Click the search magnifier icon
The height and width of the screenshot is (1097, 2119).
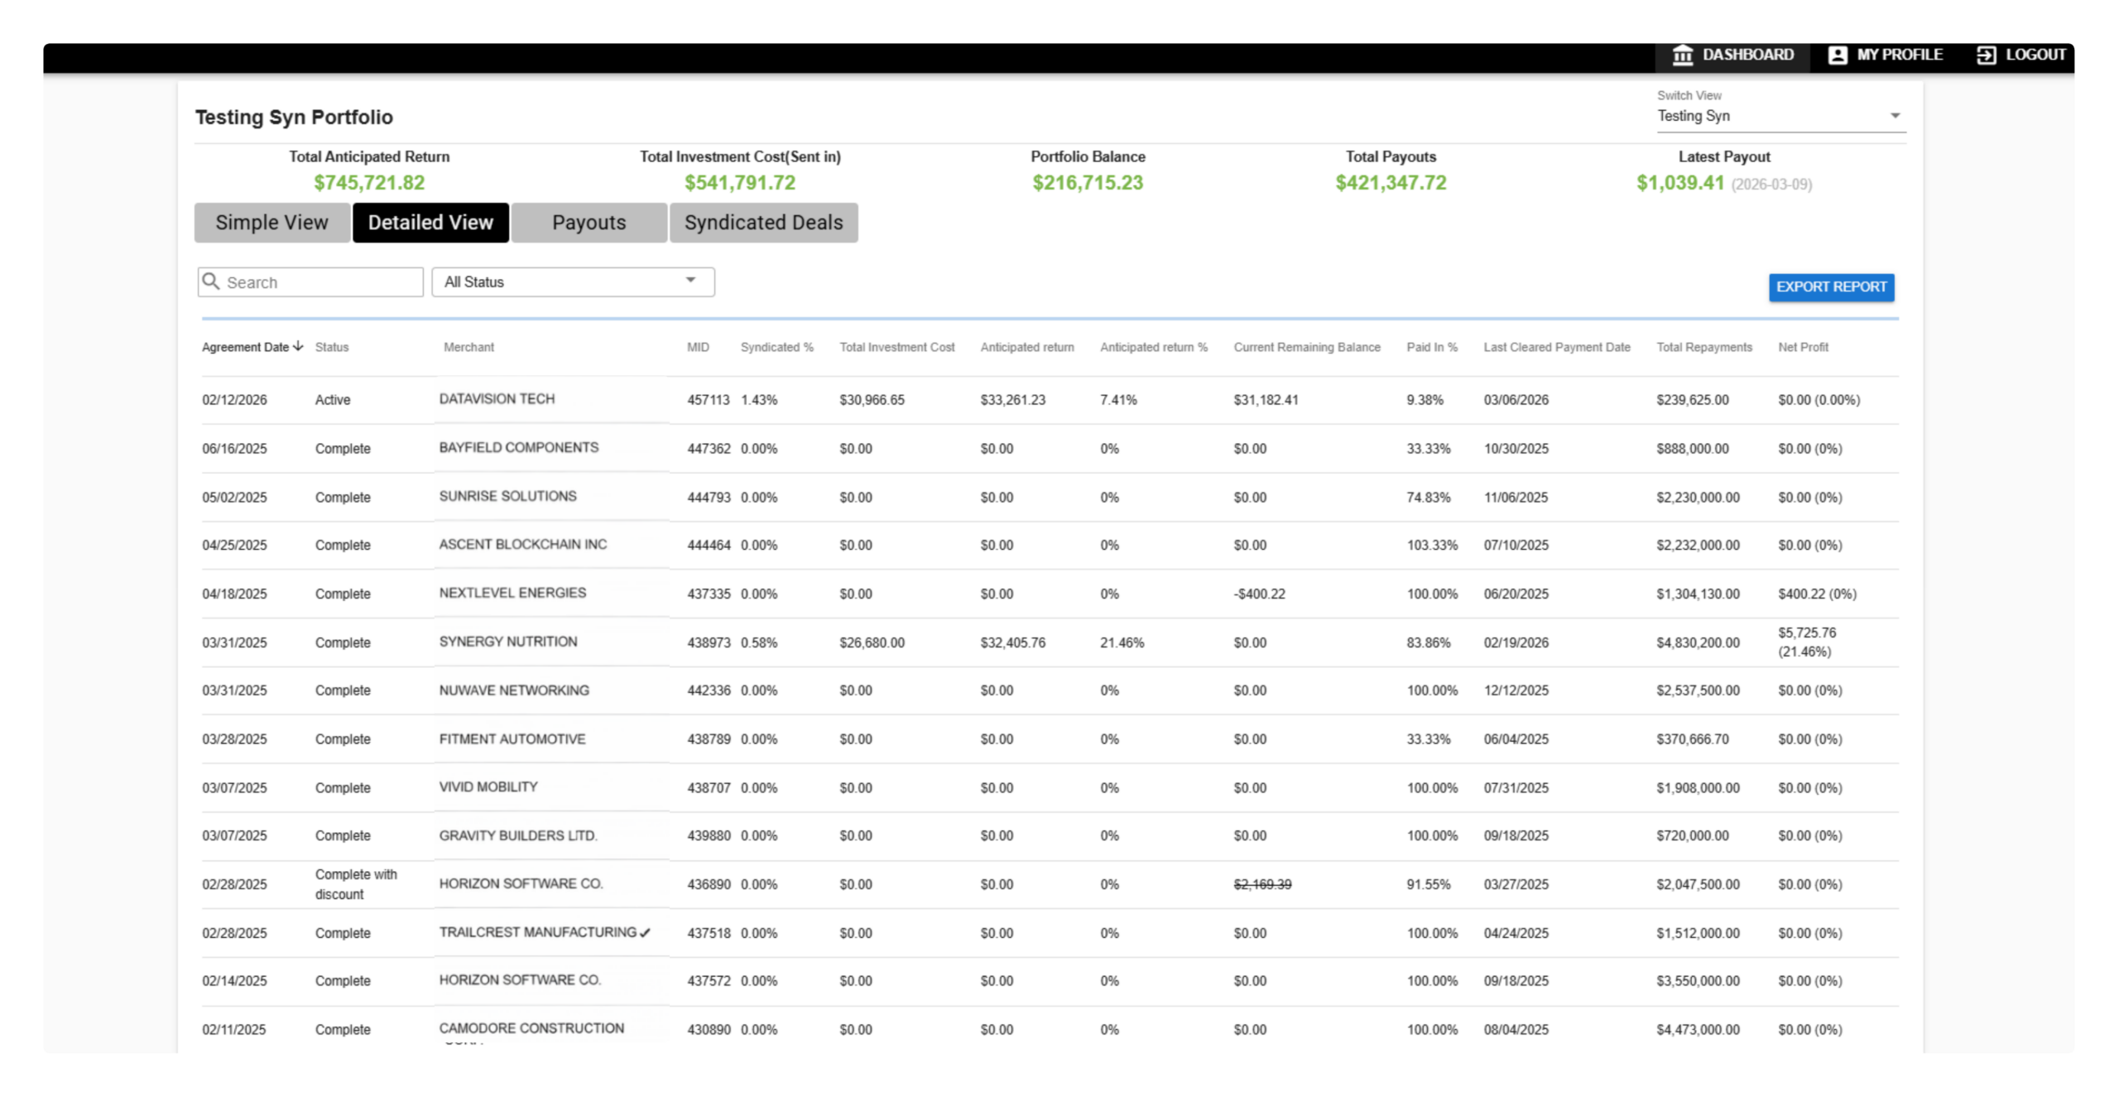tap(211, 281)
